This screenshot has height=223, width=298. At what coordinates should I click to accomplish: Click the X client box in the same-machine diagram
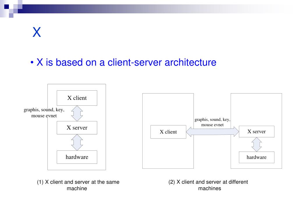pos(77,98)
